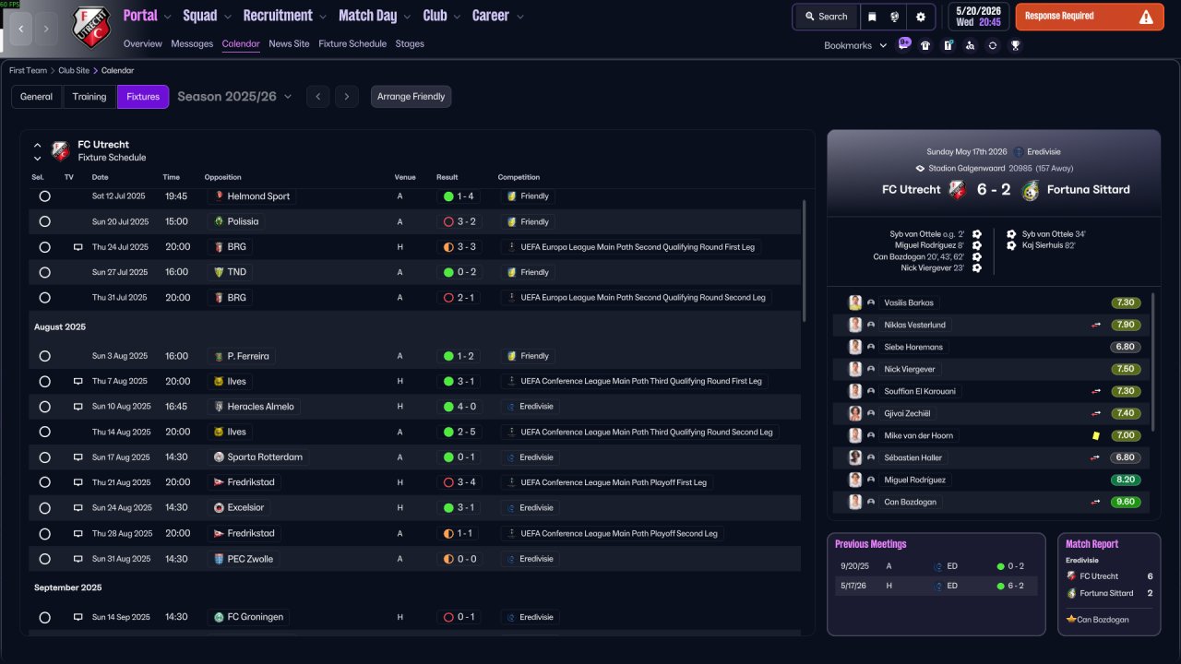Click the Arrange Friendly button

click(x=412, y=97)
